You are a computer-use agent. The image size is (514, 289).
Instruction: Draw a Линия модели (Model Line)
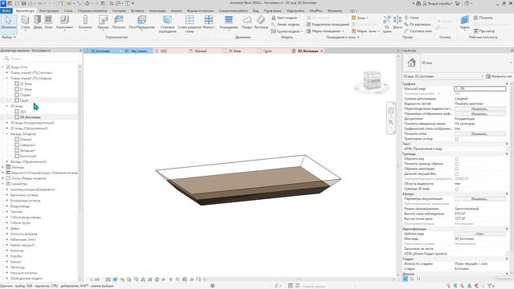tap(286, 24)
